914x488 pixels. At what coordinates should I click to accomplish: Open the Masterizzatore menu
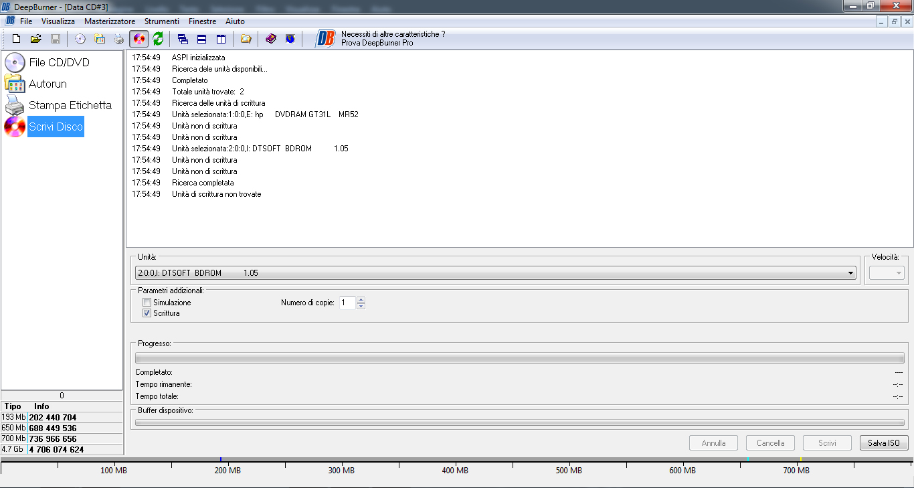[x=110, y=21]
